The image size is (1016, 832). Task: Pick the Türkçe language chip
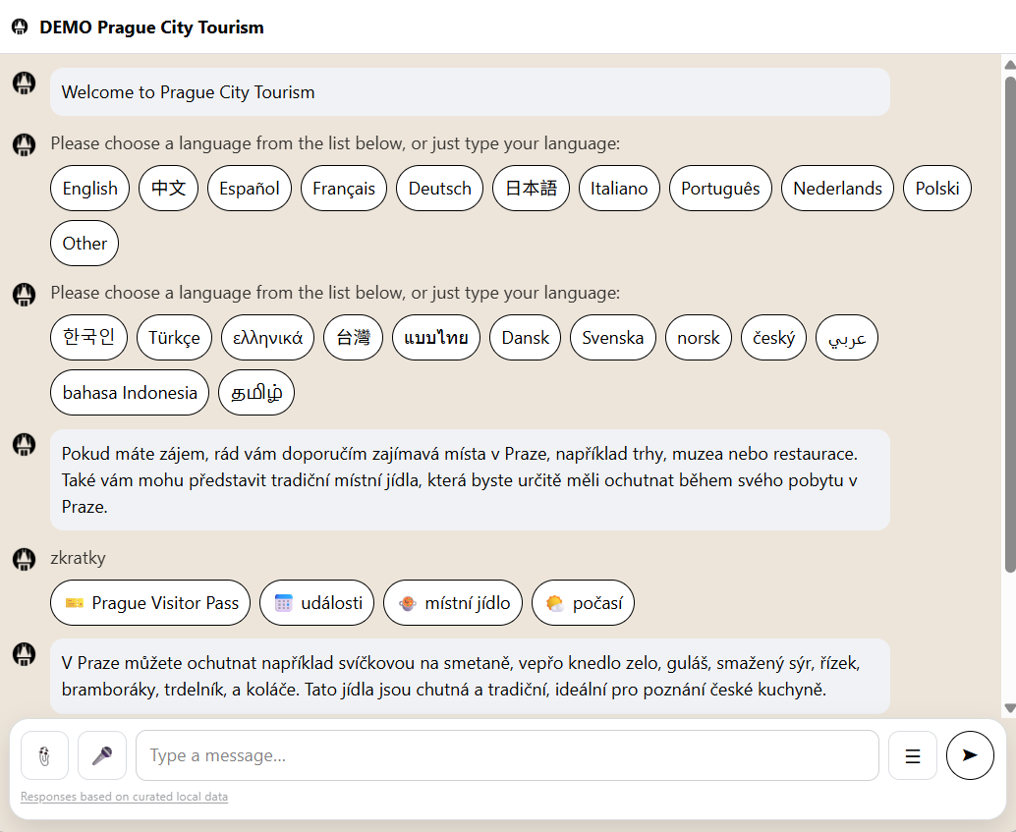coord(174,338)
